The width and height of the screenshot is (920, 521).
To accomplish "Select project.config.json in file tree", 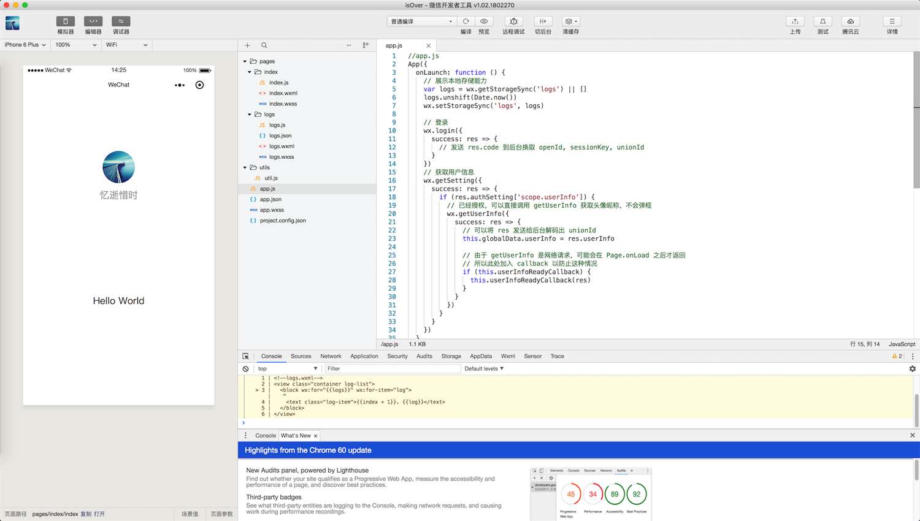I will 282,221.
